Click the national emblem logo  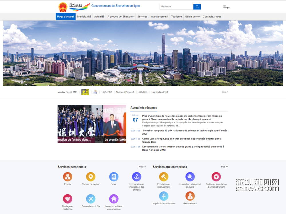point(63,7)
